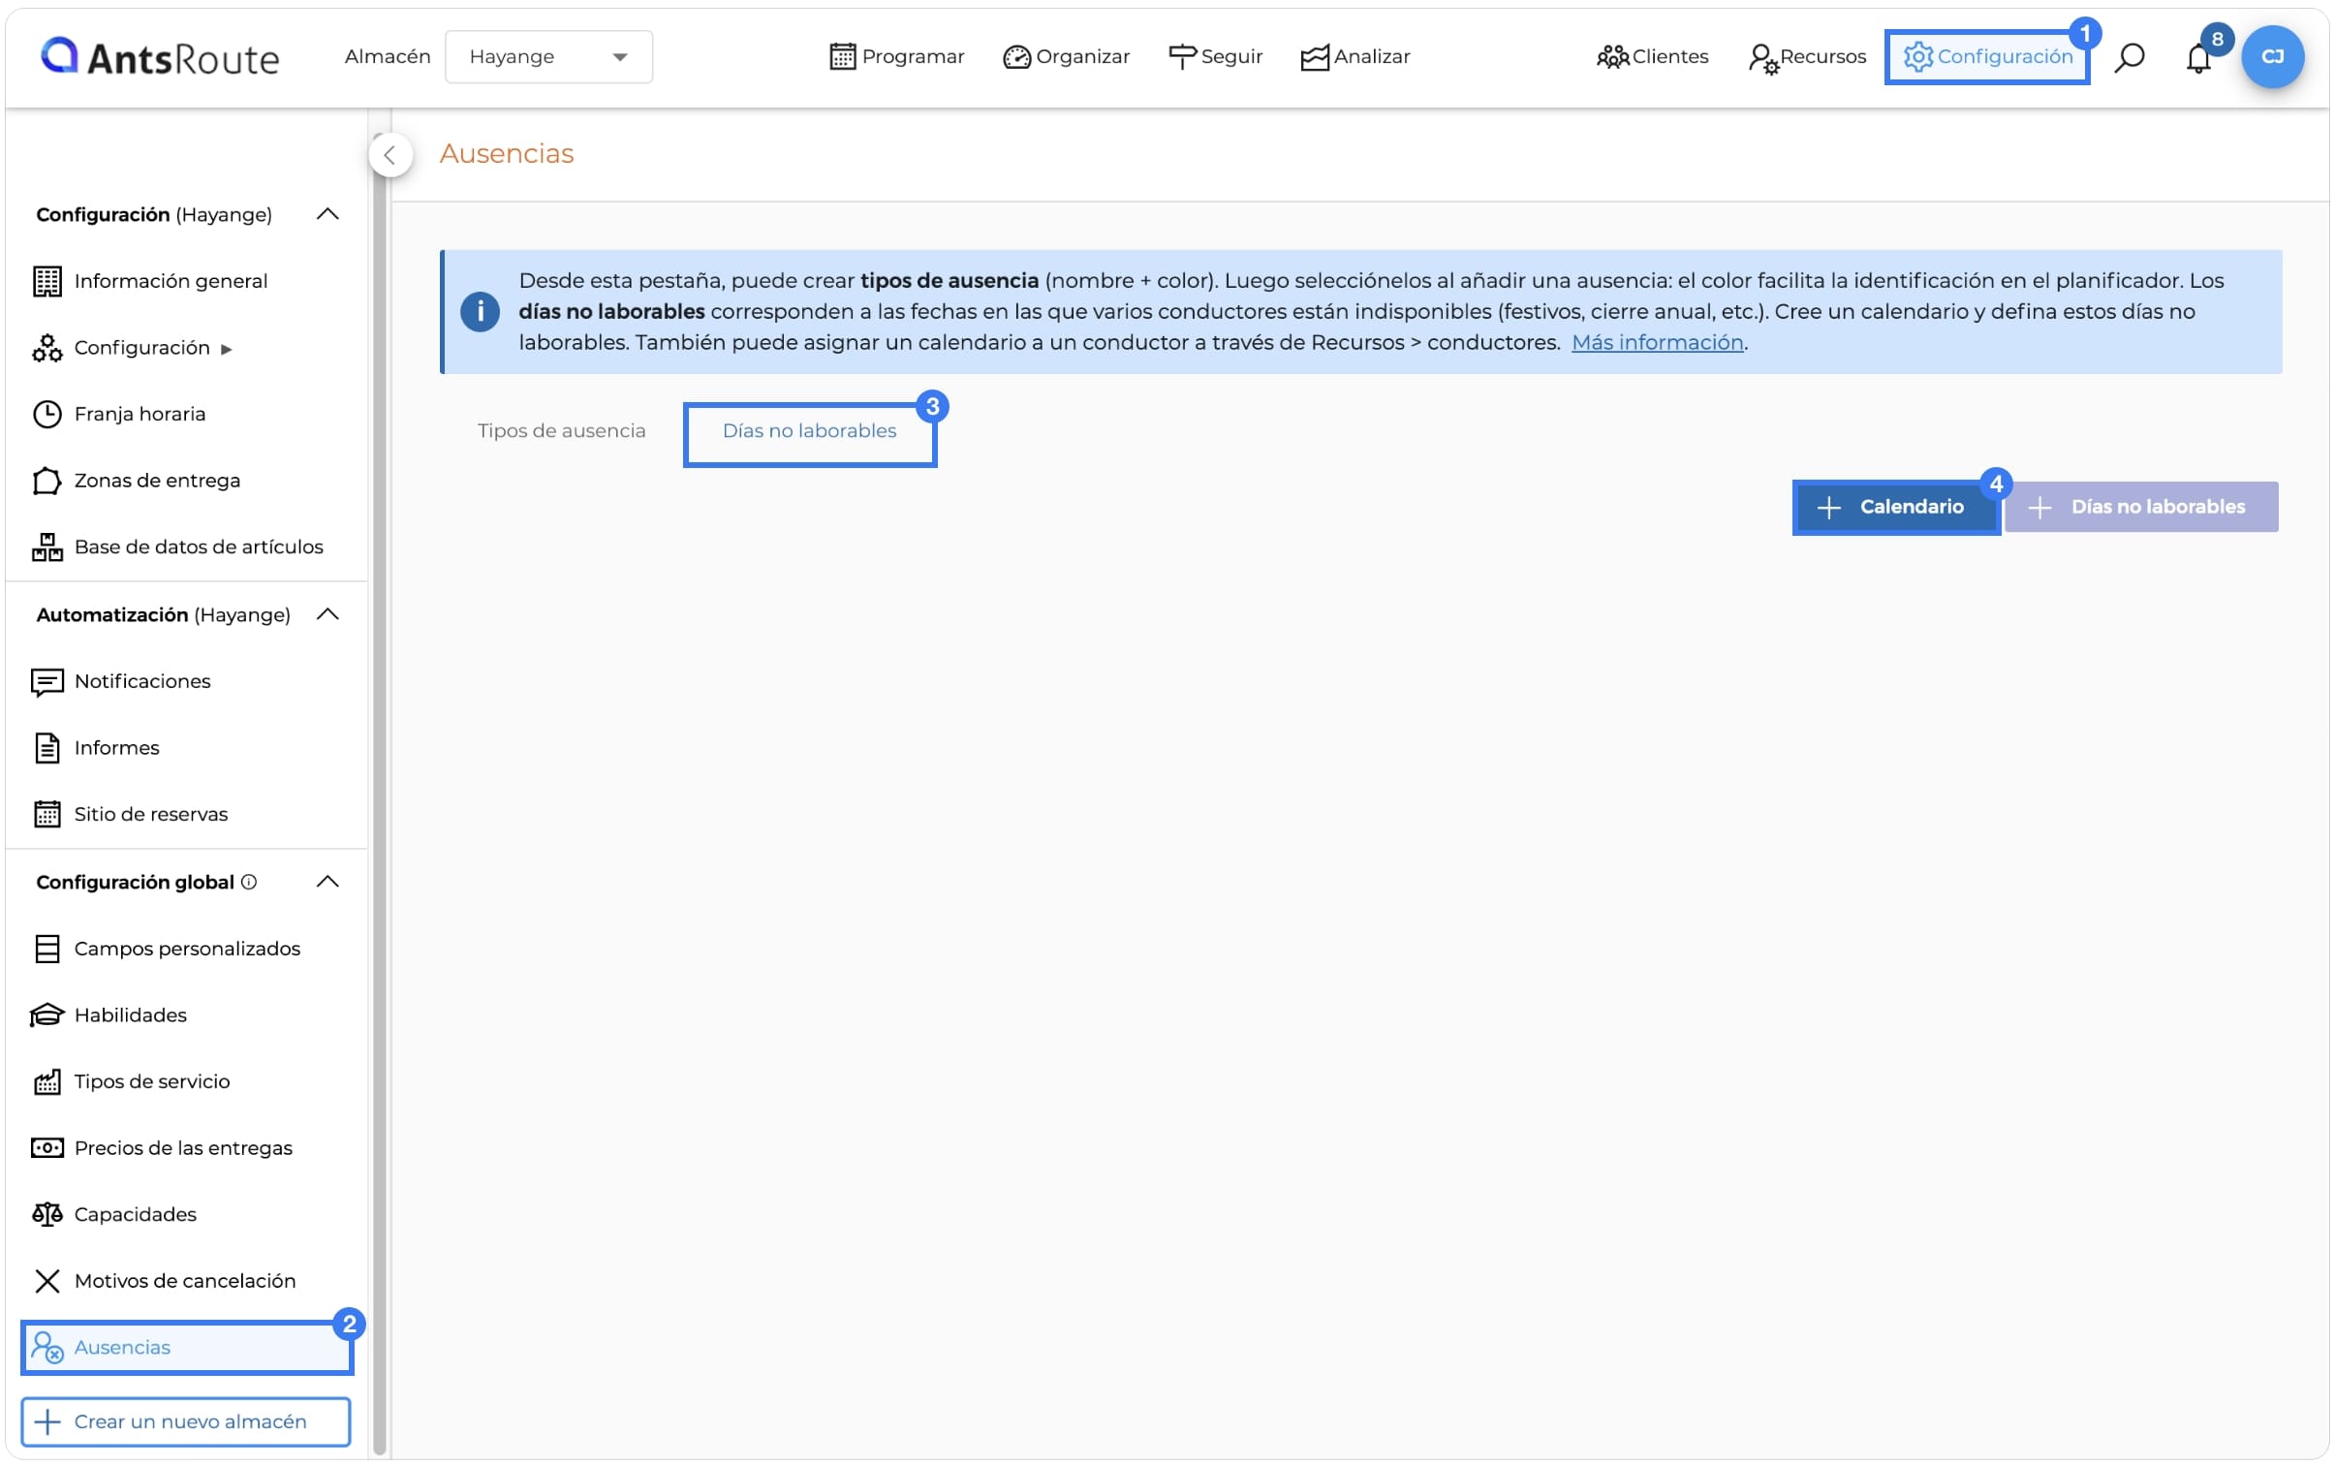The height and width of the screenshot is (1467, 2335).
Task: Open the Almacén Hayange dropdown
Action: 547,56
